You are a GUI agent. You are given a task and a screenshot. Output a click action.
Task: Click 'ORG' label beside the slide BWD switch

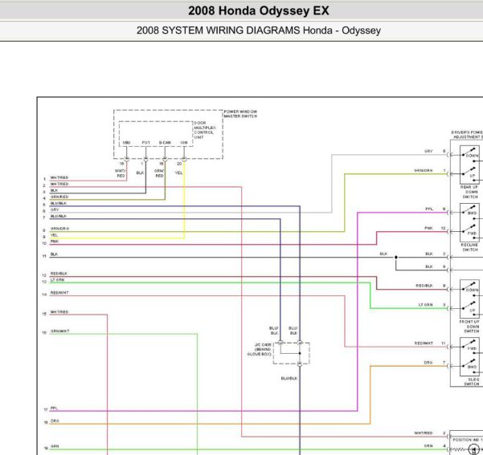click(x=428, y=363)
